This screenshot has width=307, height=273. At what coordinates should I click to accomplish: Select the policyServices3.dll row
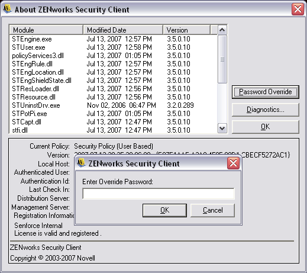tap(114, 56)
